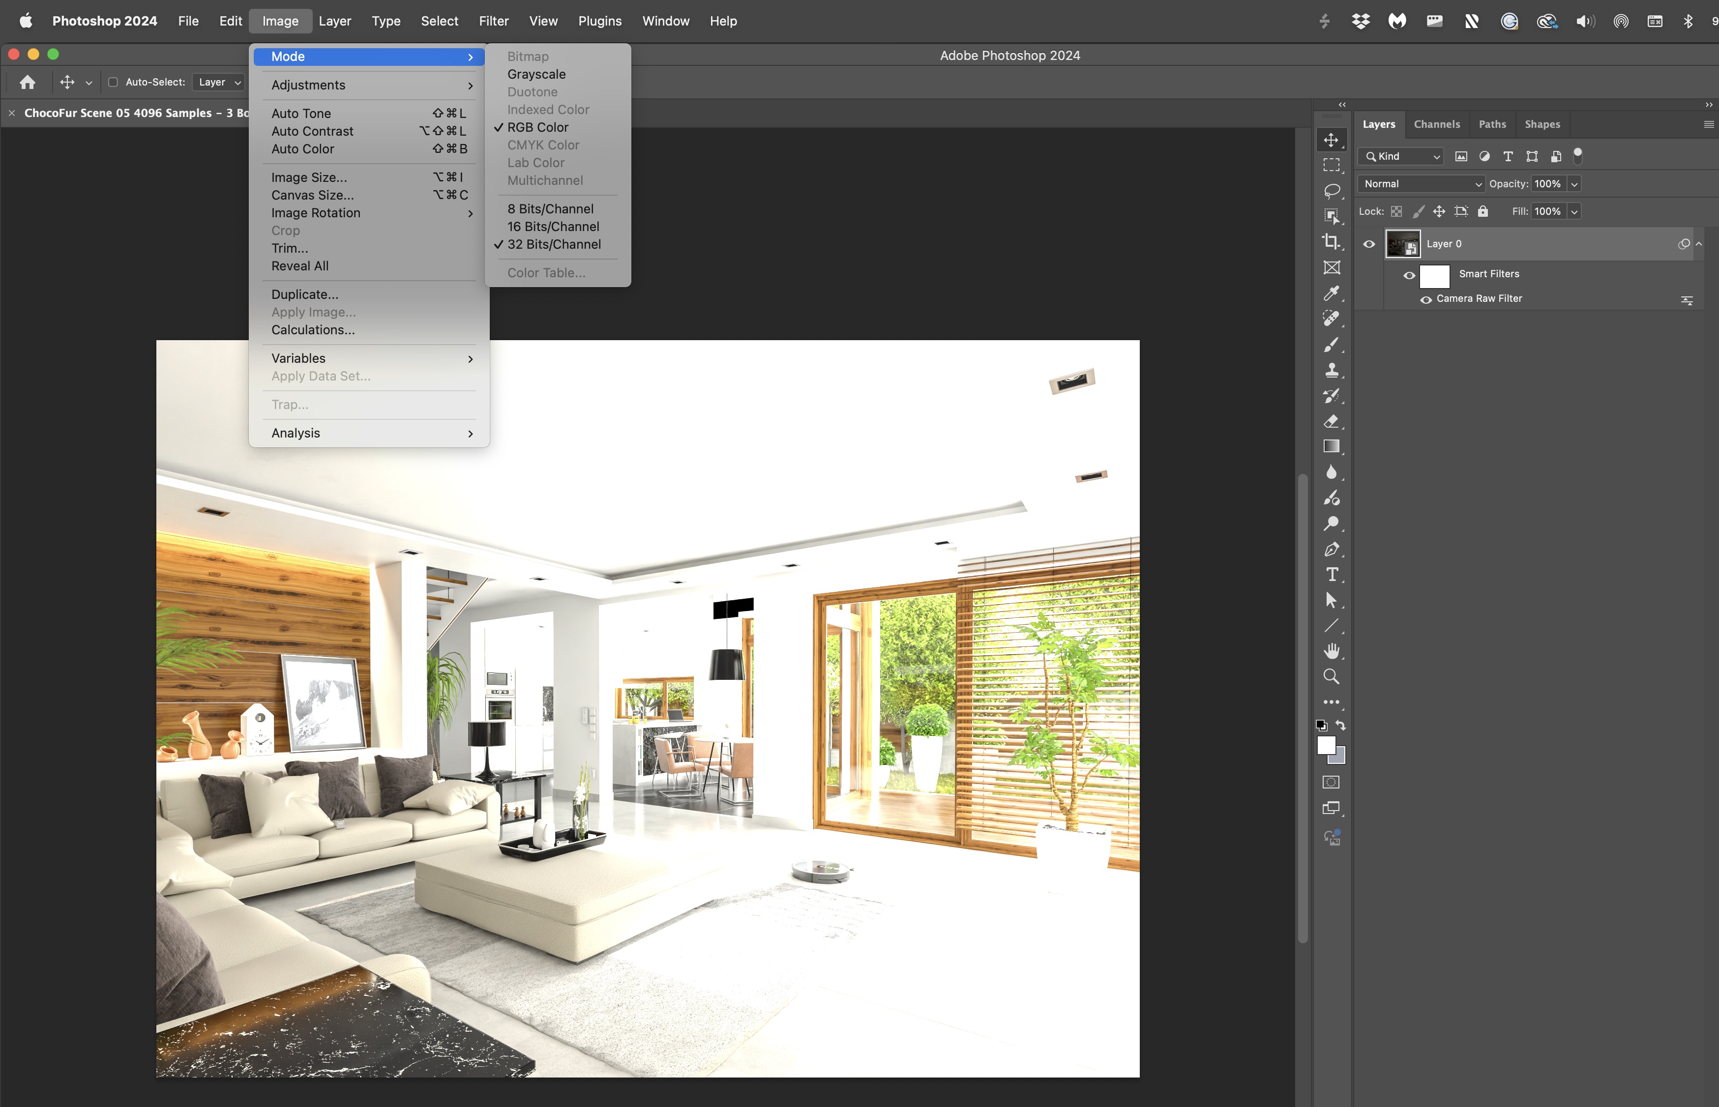Enable the Auto-Select checkbox
This screenshot has height=1107, width=1719.
113,82
